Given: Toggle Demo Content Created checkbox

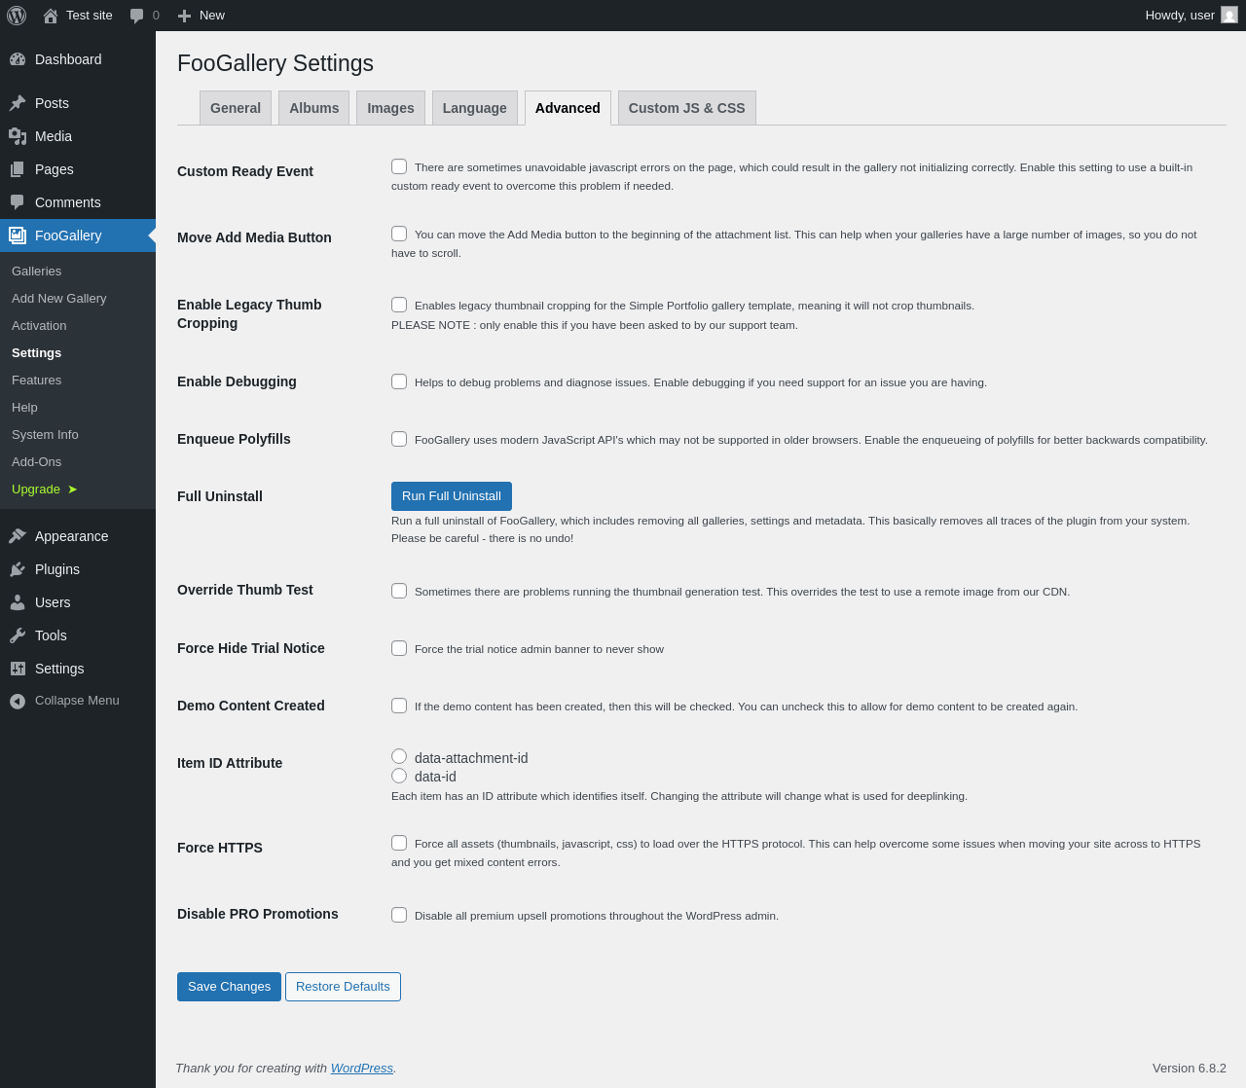Looking at the screenshot, I should [399, 706].
